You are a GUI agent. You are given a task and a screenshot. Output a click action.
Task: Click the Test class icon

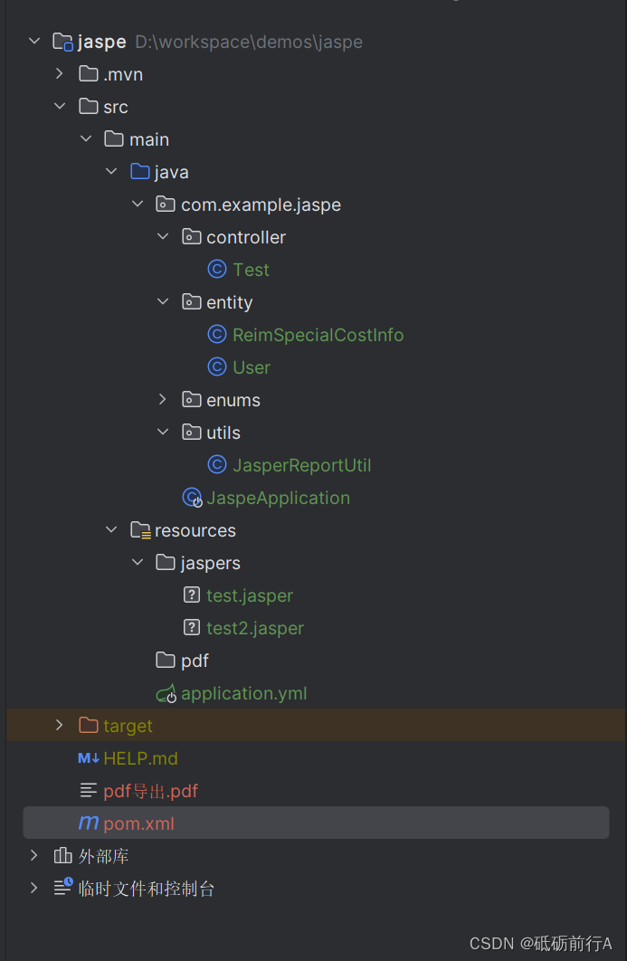click(x=216, y=270)
